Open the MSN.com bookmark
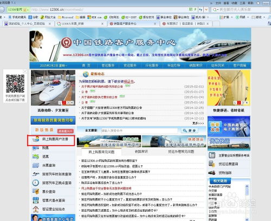The height and width of the screenshot is (221, 271). point(94,17)
